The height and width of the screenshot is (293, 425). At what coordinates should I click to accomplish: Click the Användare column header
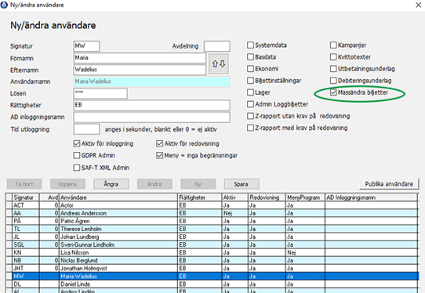tap(118, 197)
